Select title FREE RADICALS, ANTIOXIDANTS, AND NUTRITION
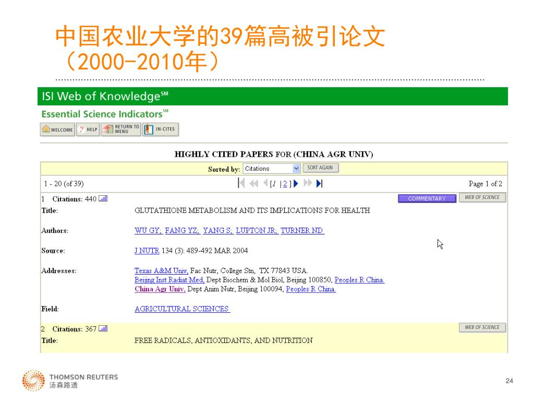Screen dimensions: 534x401 point(223,340)
